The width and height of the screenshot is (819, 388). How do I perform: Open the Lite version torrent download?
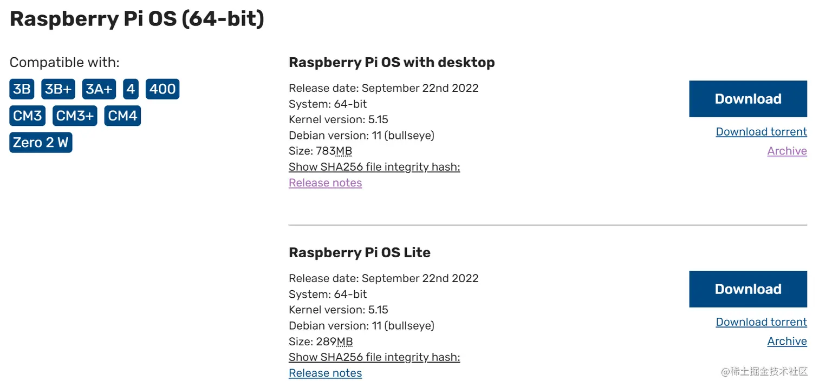pyautogui.click(x=761, y=322)
